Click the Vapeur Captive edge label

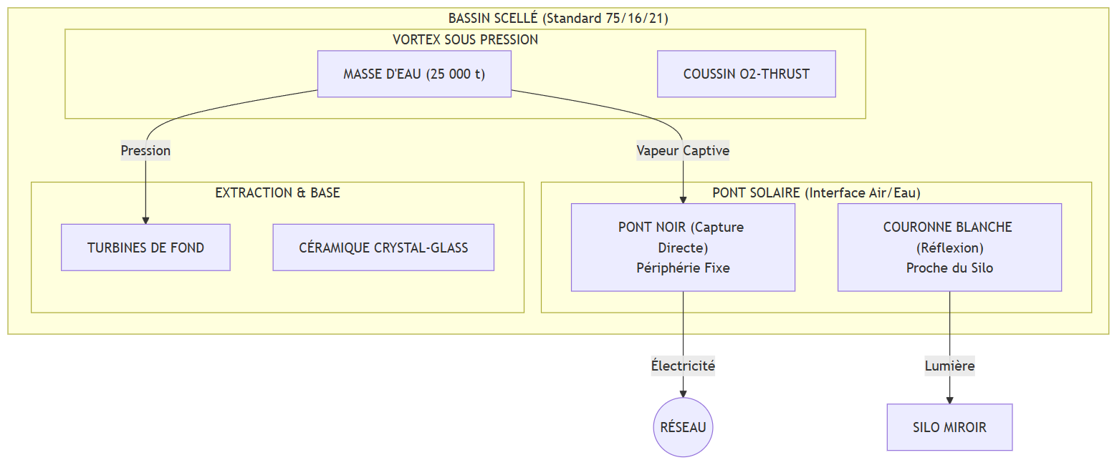(683, 151)
